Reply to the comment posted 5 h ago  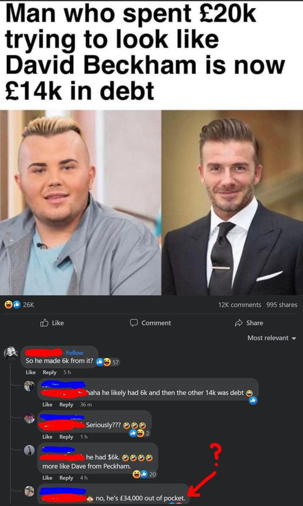point(50,372)
